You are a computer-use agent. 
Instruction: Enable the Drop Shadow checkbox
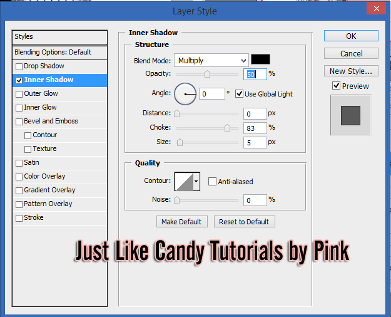(19, 66)
